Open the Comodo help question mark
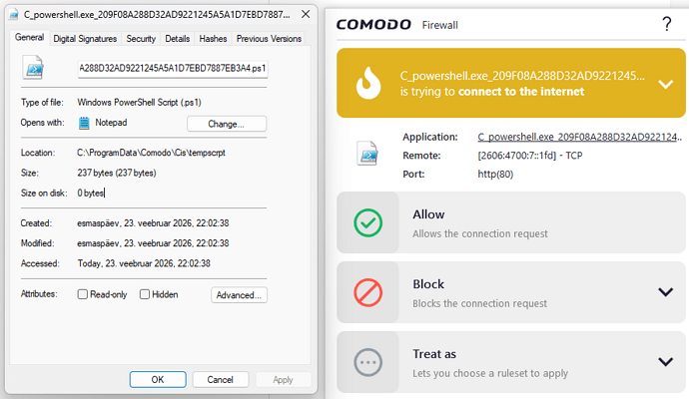The image size is (689, 399). [666, 24]
